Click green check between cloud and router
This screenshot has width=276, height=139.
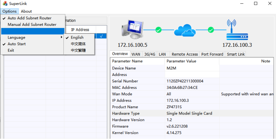point(211,30)
